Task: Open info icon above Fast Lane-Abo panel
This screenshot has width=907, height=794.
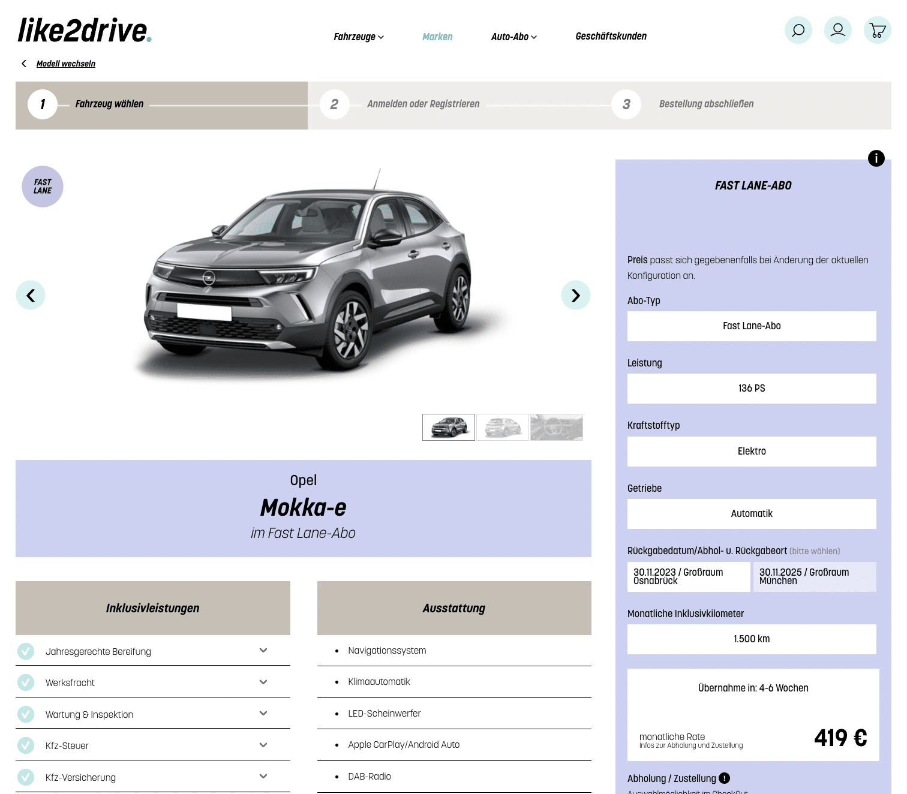Action: click(876, 158)
